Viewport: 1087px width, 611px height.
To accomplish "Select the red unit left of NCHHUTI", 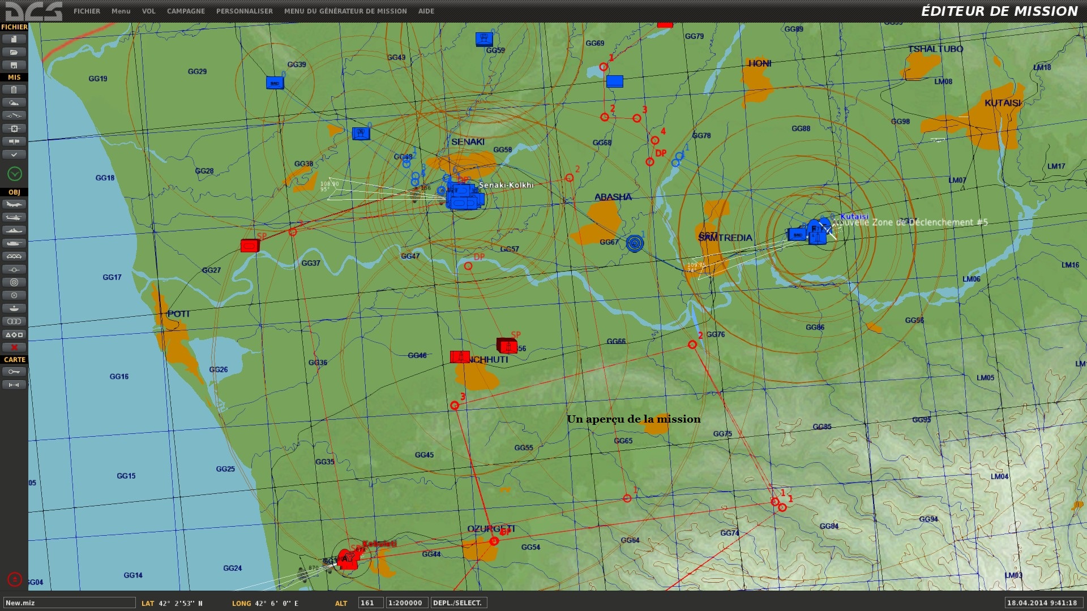I will (x=460, y=357).
